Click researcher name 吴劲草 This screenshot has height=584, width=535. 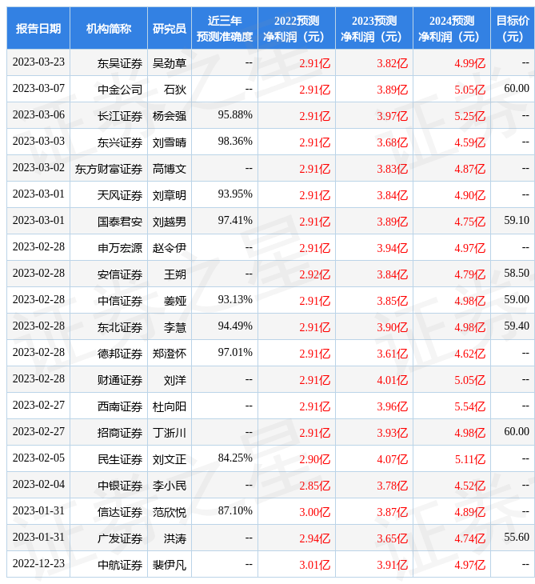(170, 63)
